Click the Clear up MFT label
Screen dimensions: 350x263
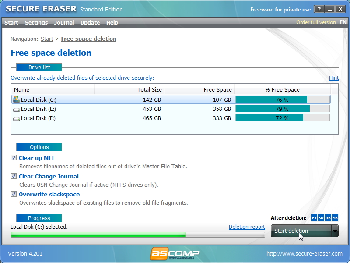[37, 158]
